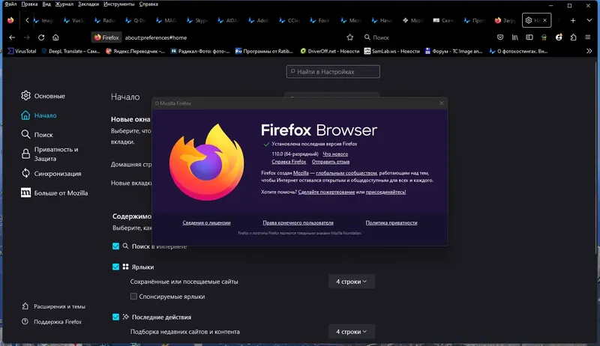Click the Отправить отзыв link
Image resolution: width=600 pixels, height=346 pixels.
click(331, 162)
